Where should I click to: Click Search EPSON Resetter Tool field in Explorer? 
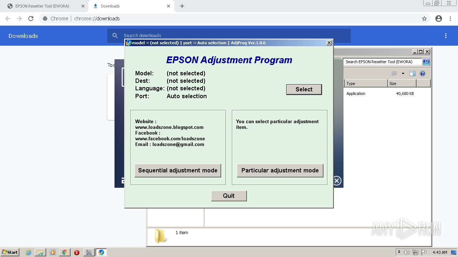383,62
